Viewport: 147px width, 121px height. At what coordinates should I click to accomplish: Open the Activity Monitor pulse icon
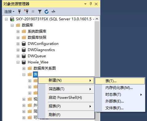coord(53,12)
